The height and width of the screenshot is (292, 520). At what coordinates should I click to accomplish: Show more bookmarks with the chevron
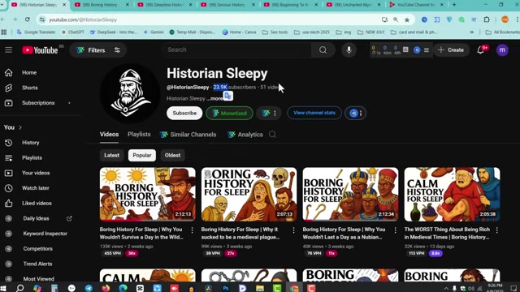(x=471, y=32)
